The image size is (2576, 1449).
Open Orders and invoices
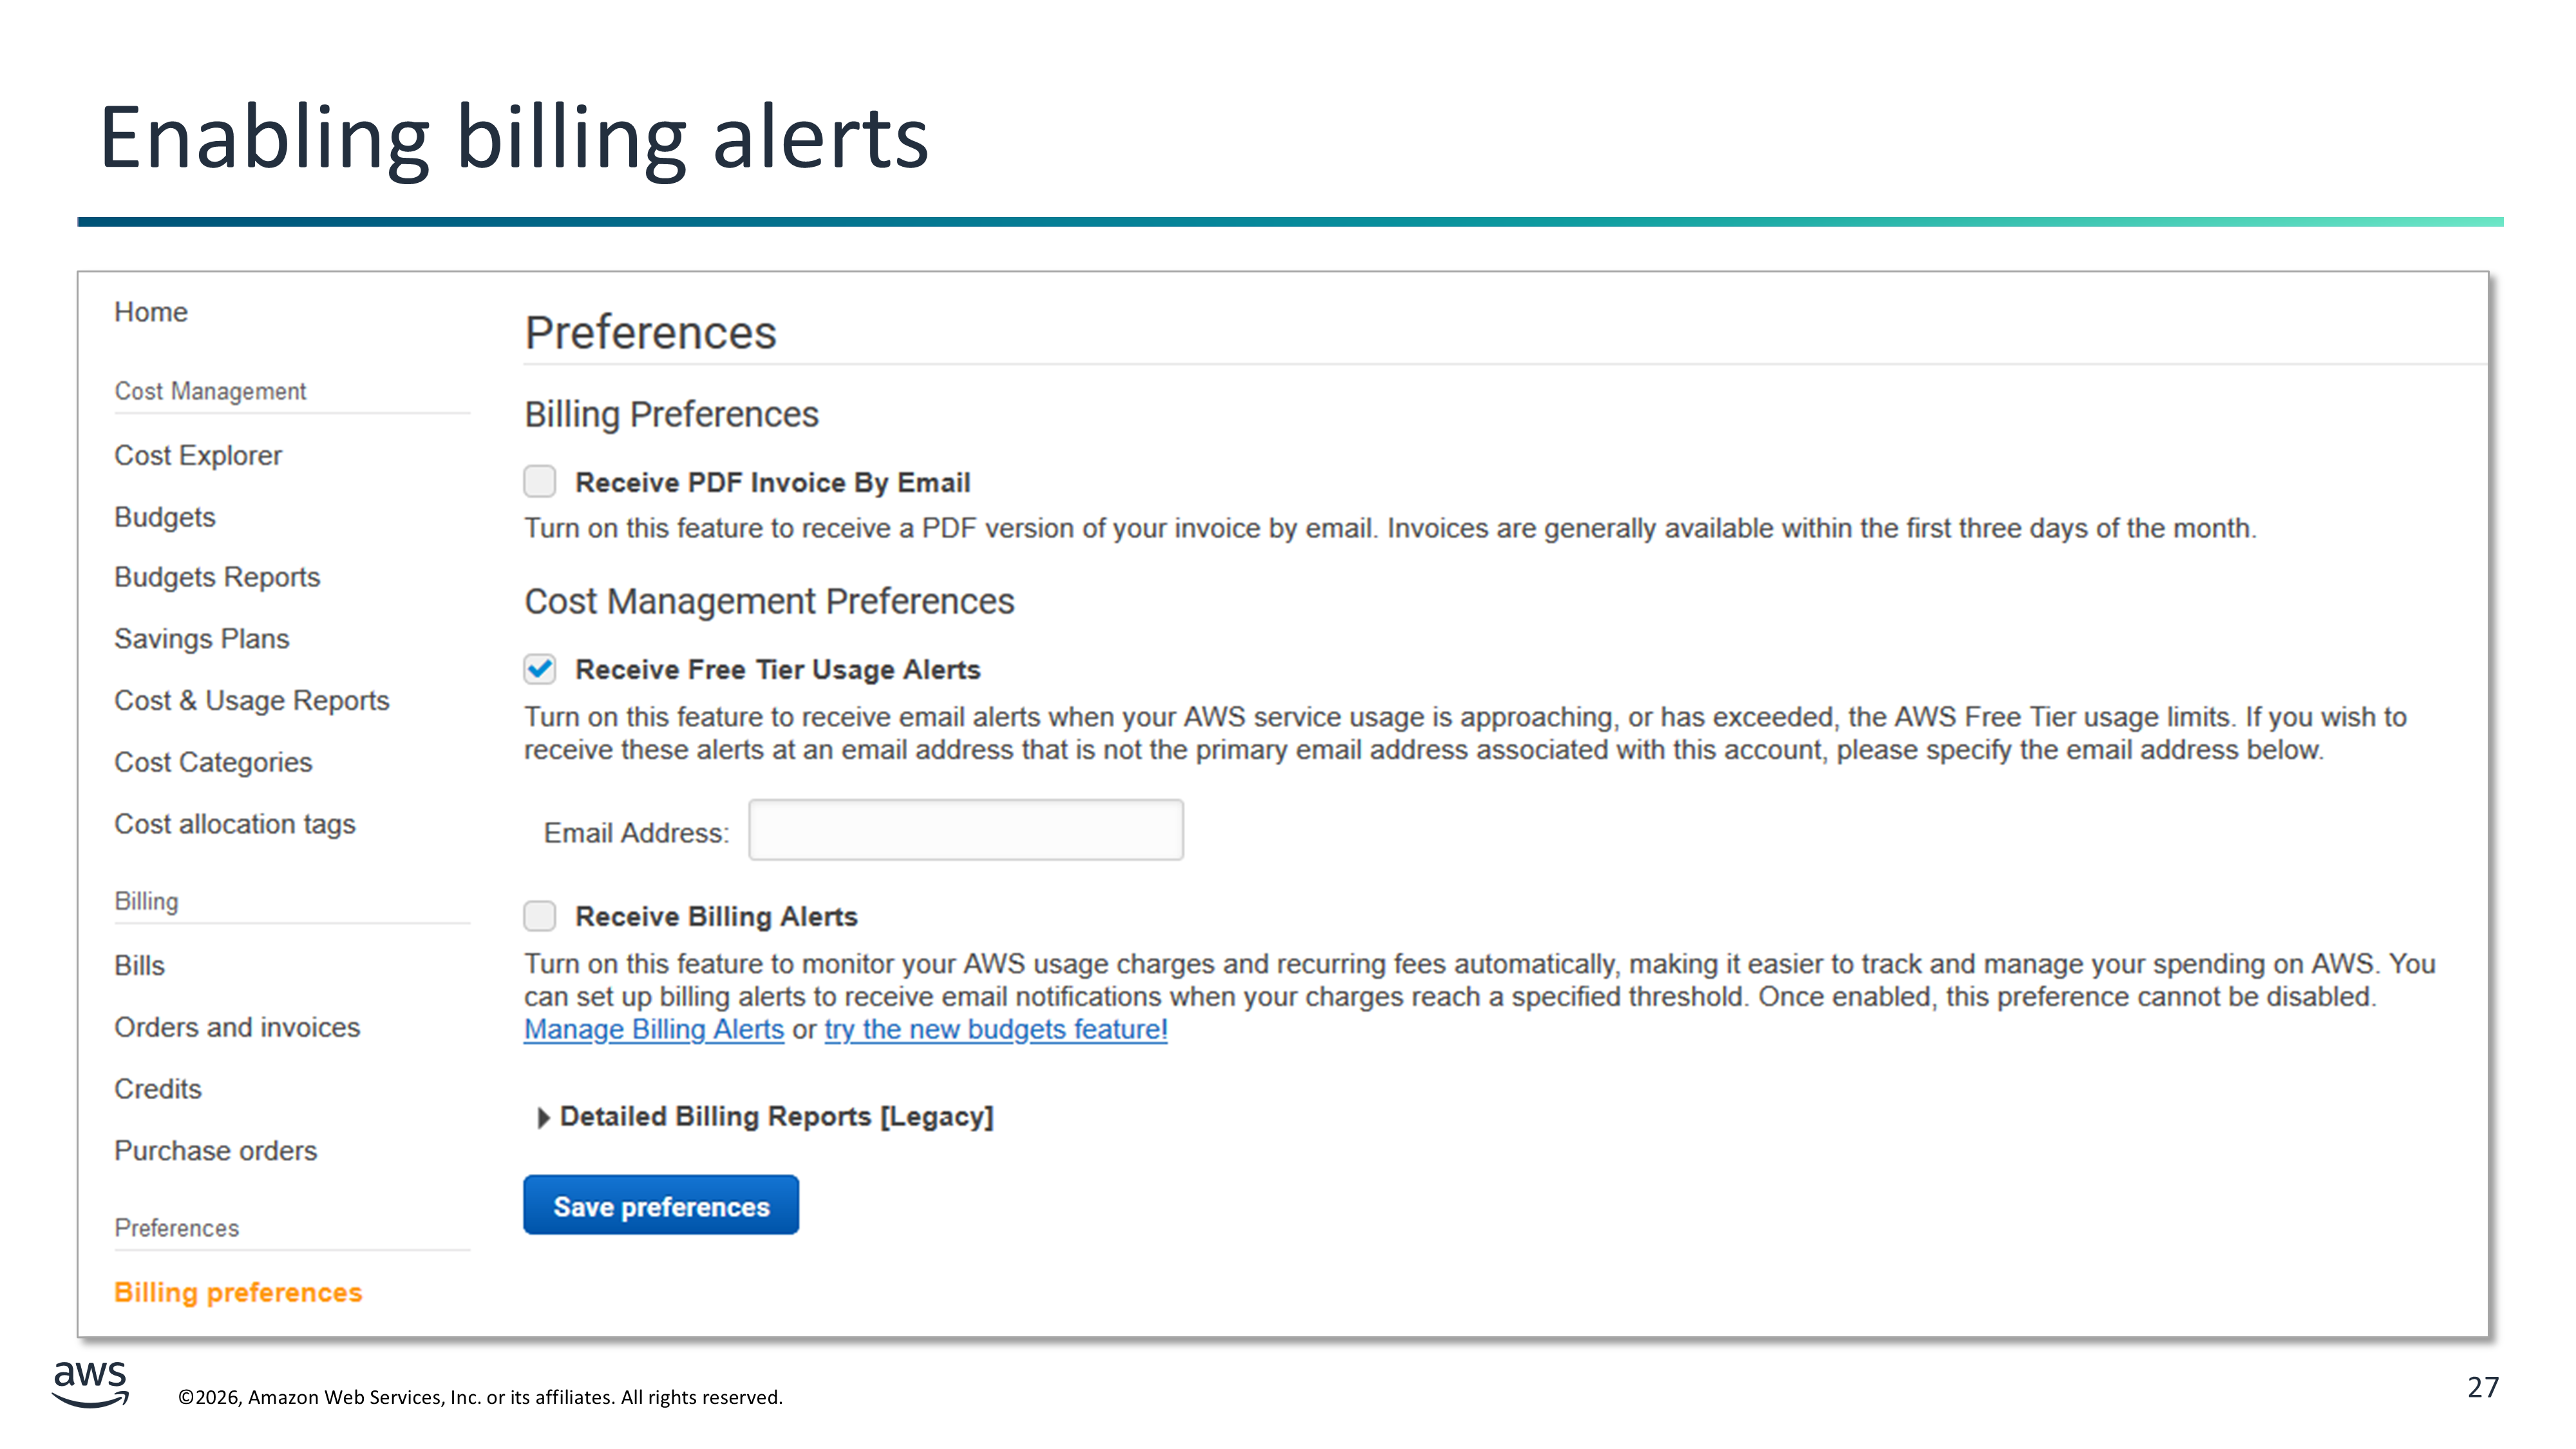pos(237,1027)
